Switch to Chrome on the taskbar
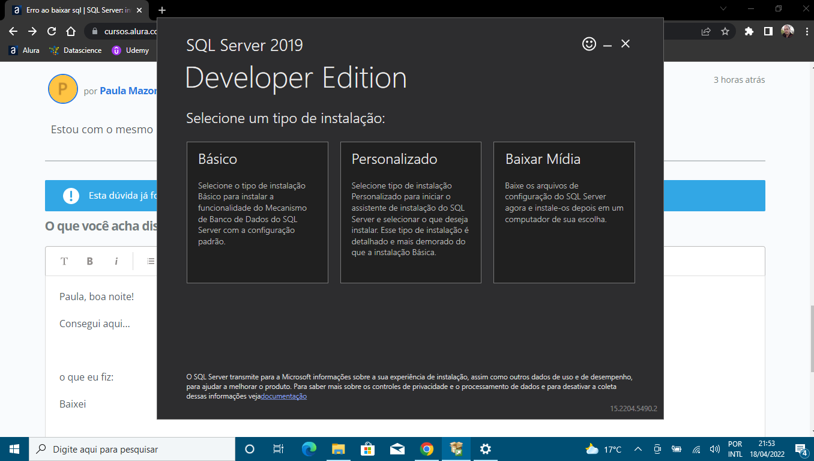The width and height of the screenshot is (814, 461). [427, 449]
